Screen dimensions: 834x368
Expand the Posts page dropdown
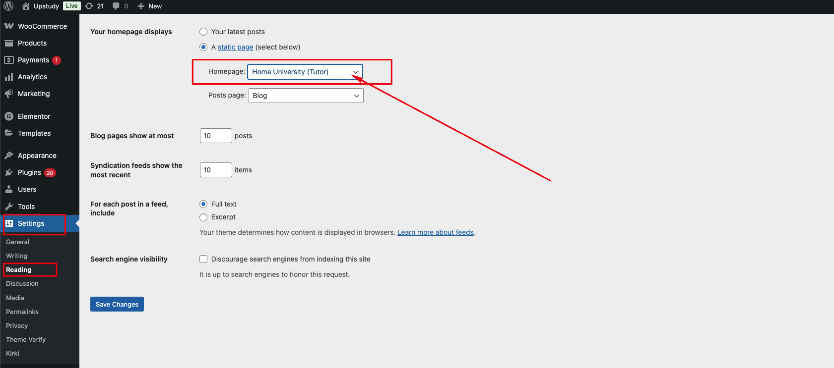click(x=306, y=96)
